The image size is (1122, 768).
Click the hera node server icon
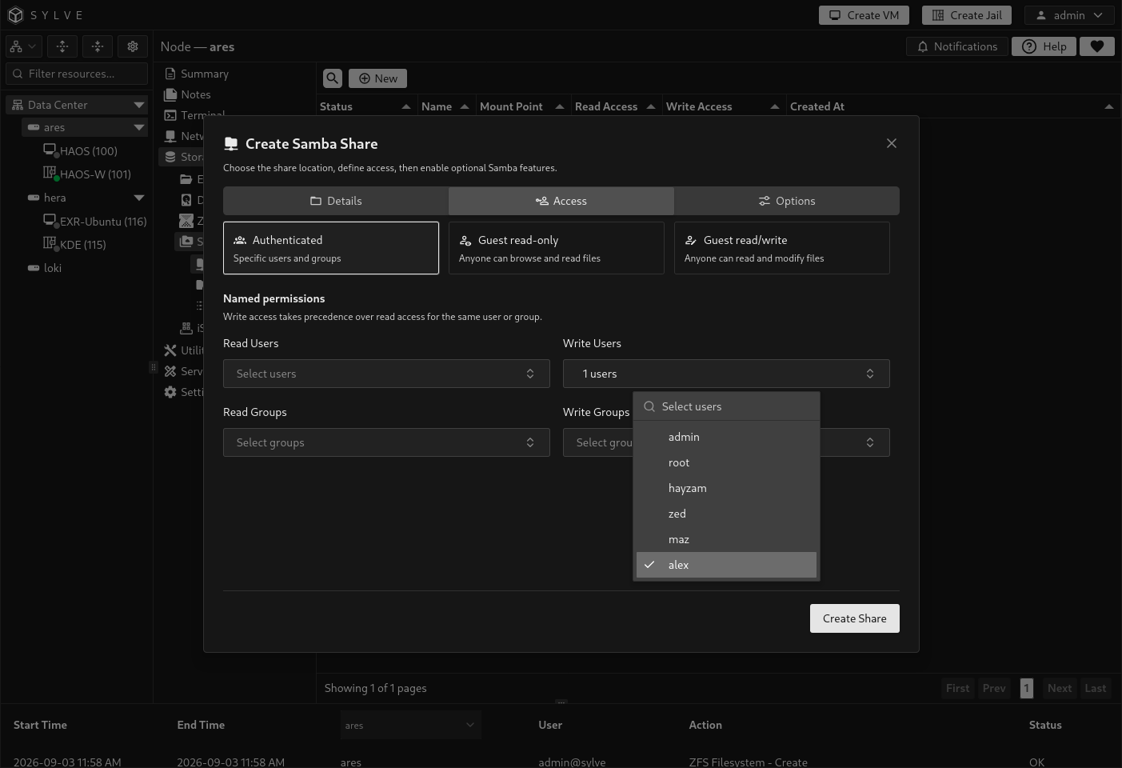[34, 198]
